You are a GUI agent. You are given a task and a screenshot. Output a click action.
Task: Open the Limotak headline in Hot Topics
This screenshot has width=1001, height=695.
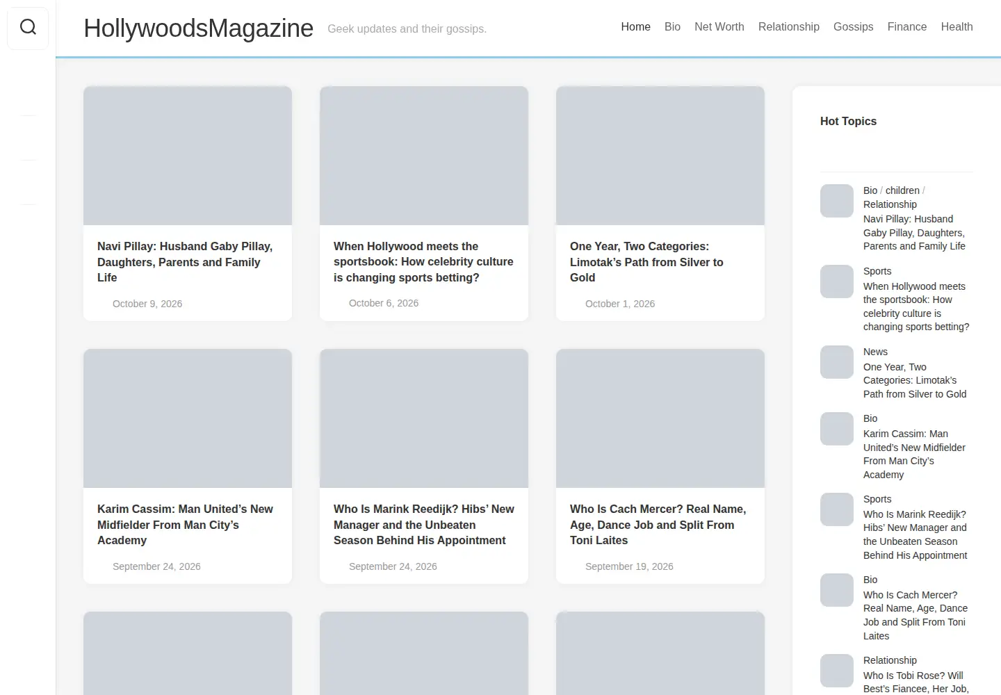click(915, 380)
